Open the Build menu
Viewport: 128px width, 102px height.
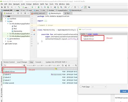click(x=42, y=4)
